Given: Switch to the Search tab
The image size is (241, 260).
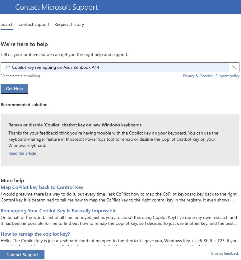Looking at the screenshot, I should (x=7, y=24).
